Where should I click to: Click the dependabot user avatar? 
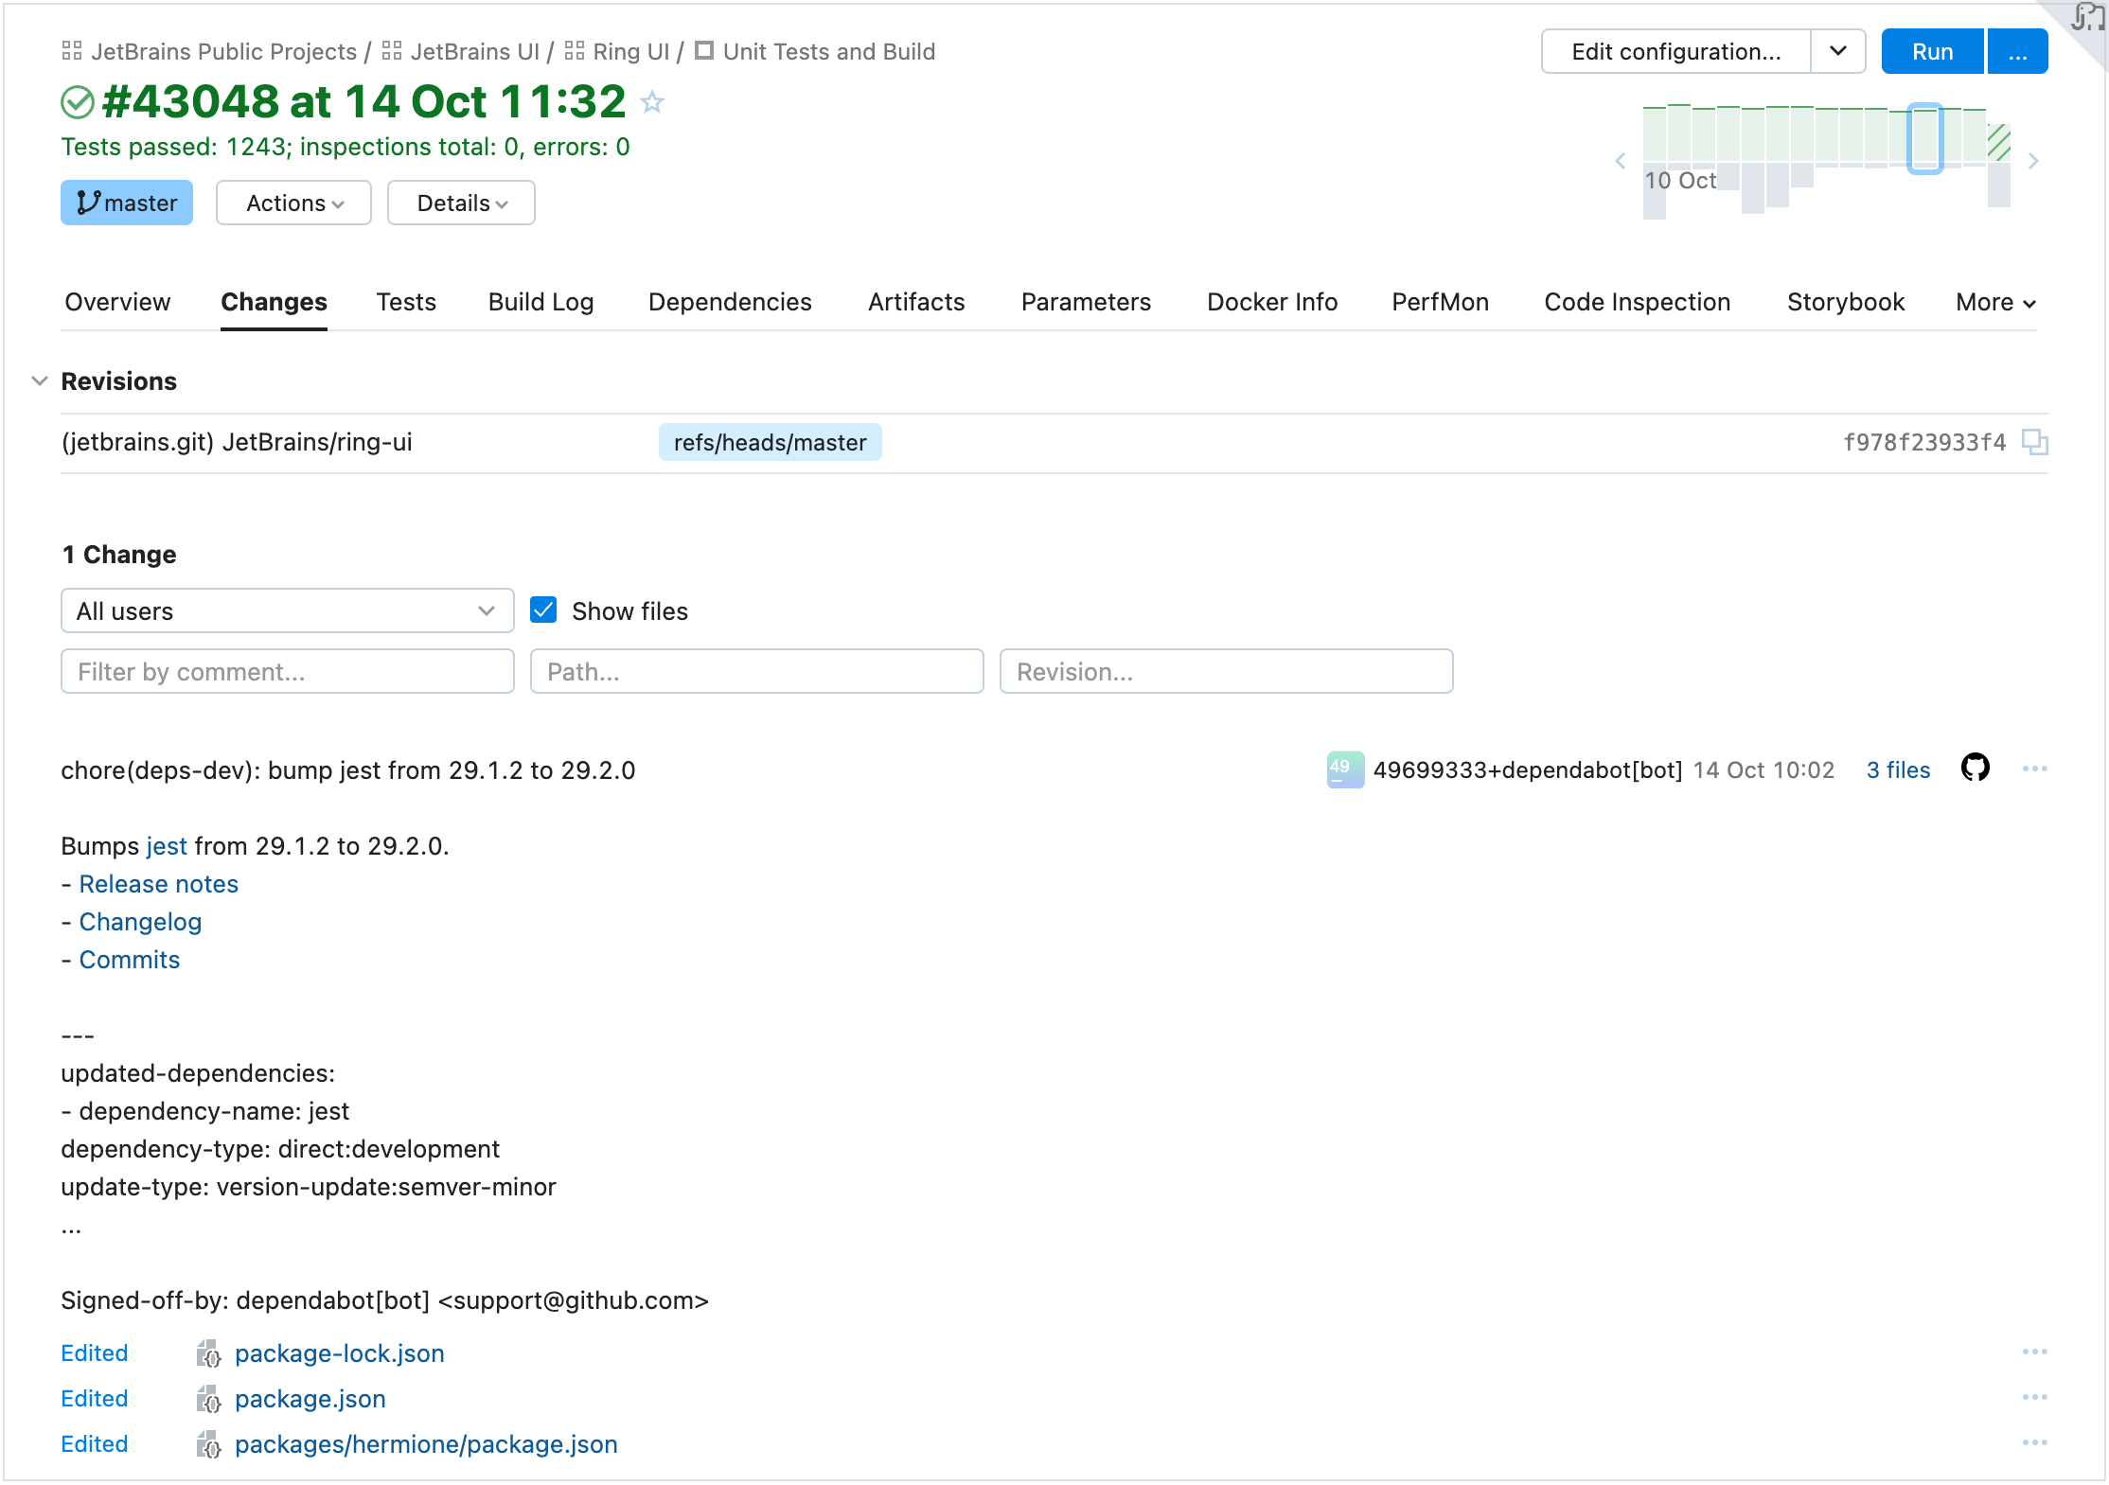(x=1344, y=769)
